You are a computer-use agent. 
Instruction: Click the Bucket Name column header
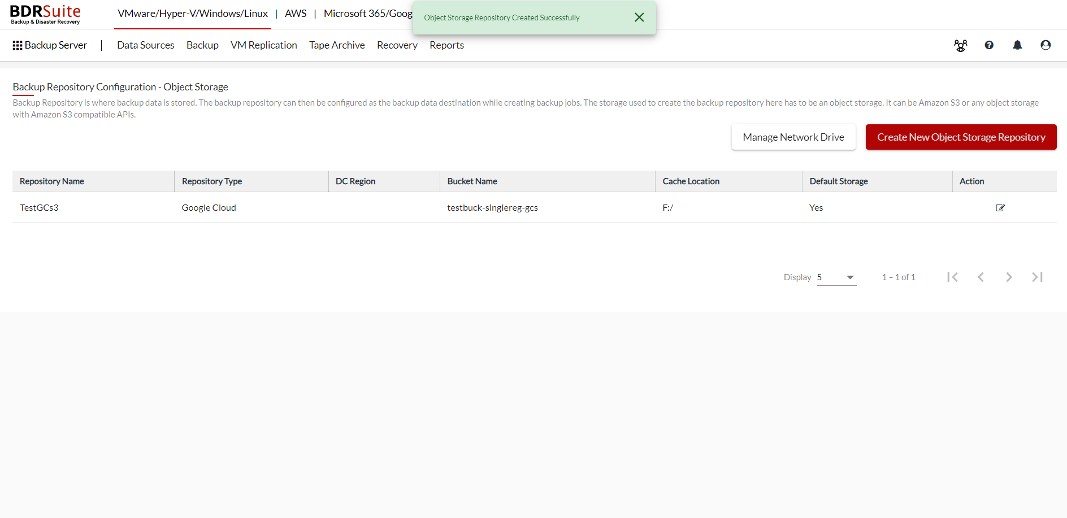[x=548, y=181]
